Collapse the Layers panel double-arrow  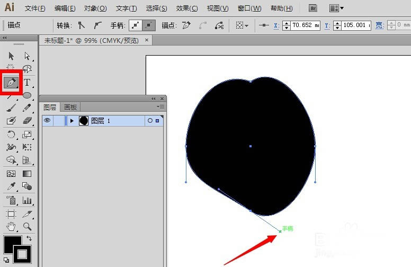154,99
